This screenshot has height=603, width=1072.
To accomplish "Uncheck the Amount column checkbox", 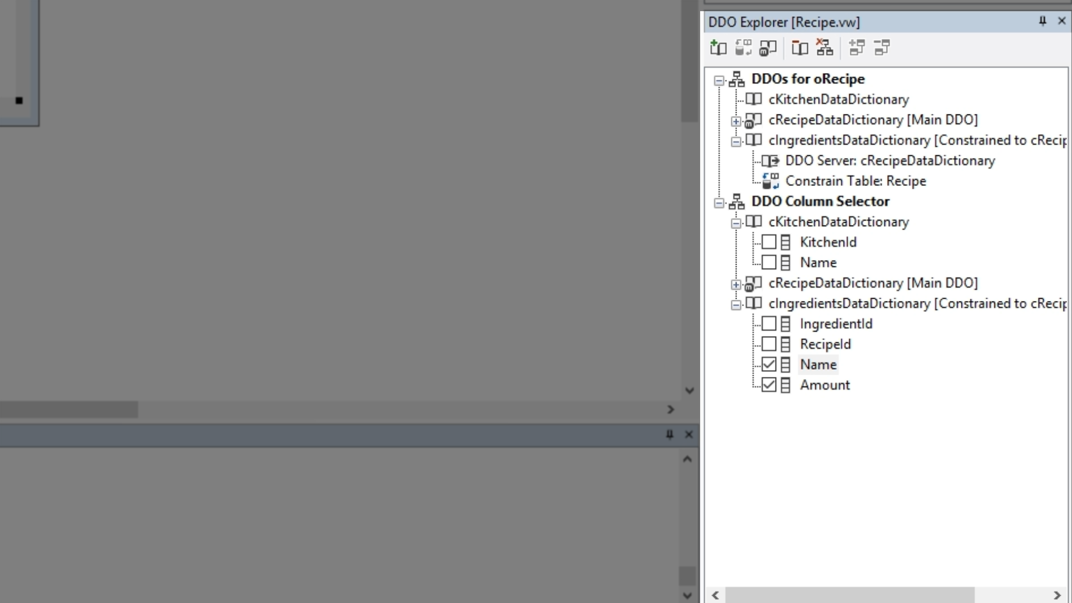I will point(769,385).
